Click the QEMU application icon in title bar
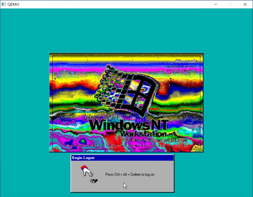 [4, 4]
